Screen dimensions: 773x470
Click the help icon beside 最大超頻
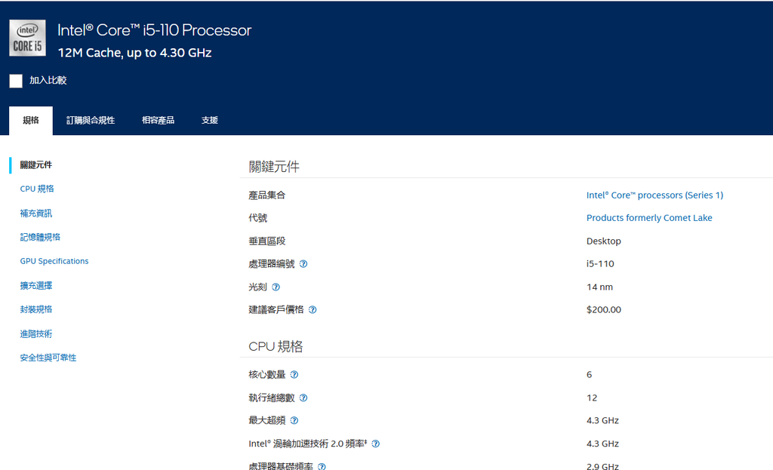pyautogui.click(x=294, y=420)
